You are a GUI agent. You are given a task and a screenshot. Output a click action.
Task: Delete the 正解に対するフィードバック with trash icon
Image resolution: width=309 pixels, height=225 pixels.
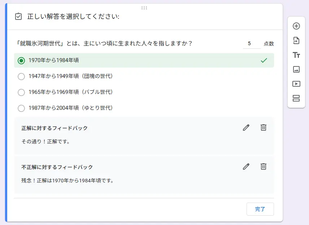click(264, 127)
